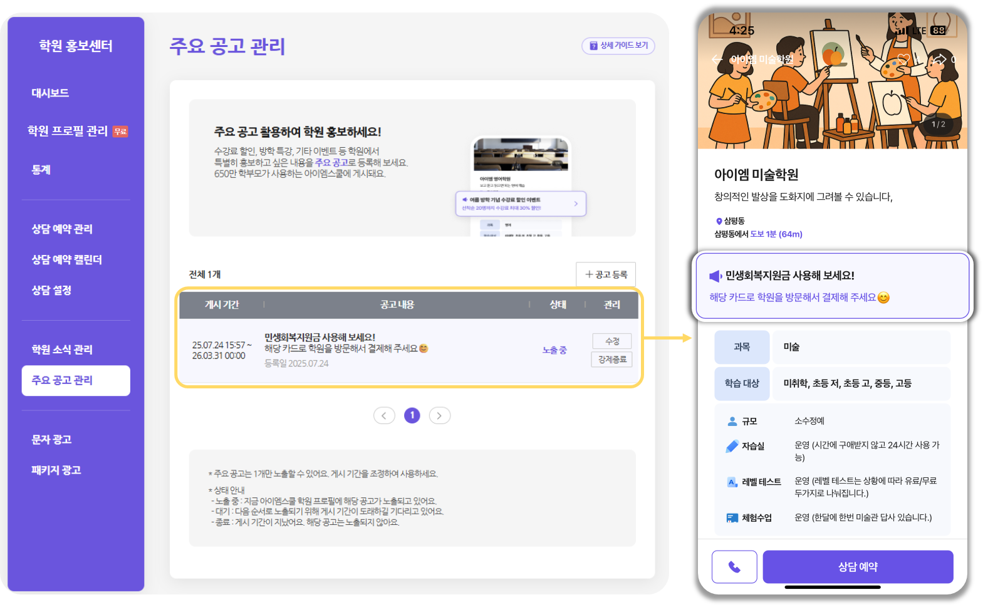Click the 도보 1분 (64m) link
The width and height of the screenshot is (983, 607).
[776, 234]
